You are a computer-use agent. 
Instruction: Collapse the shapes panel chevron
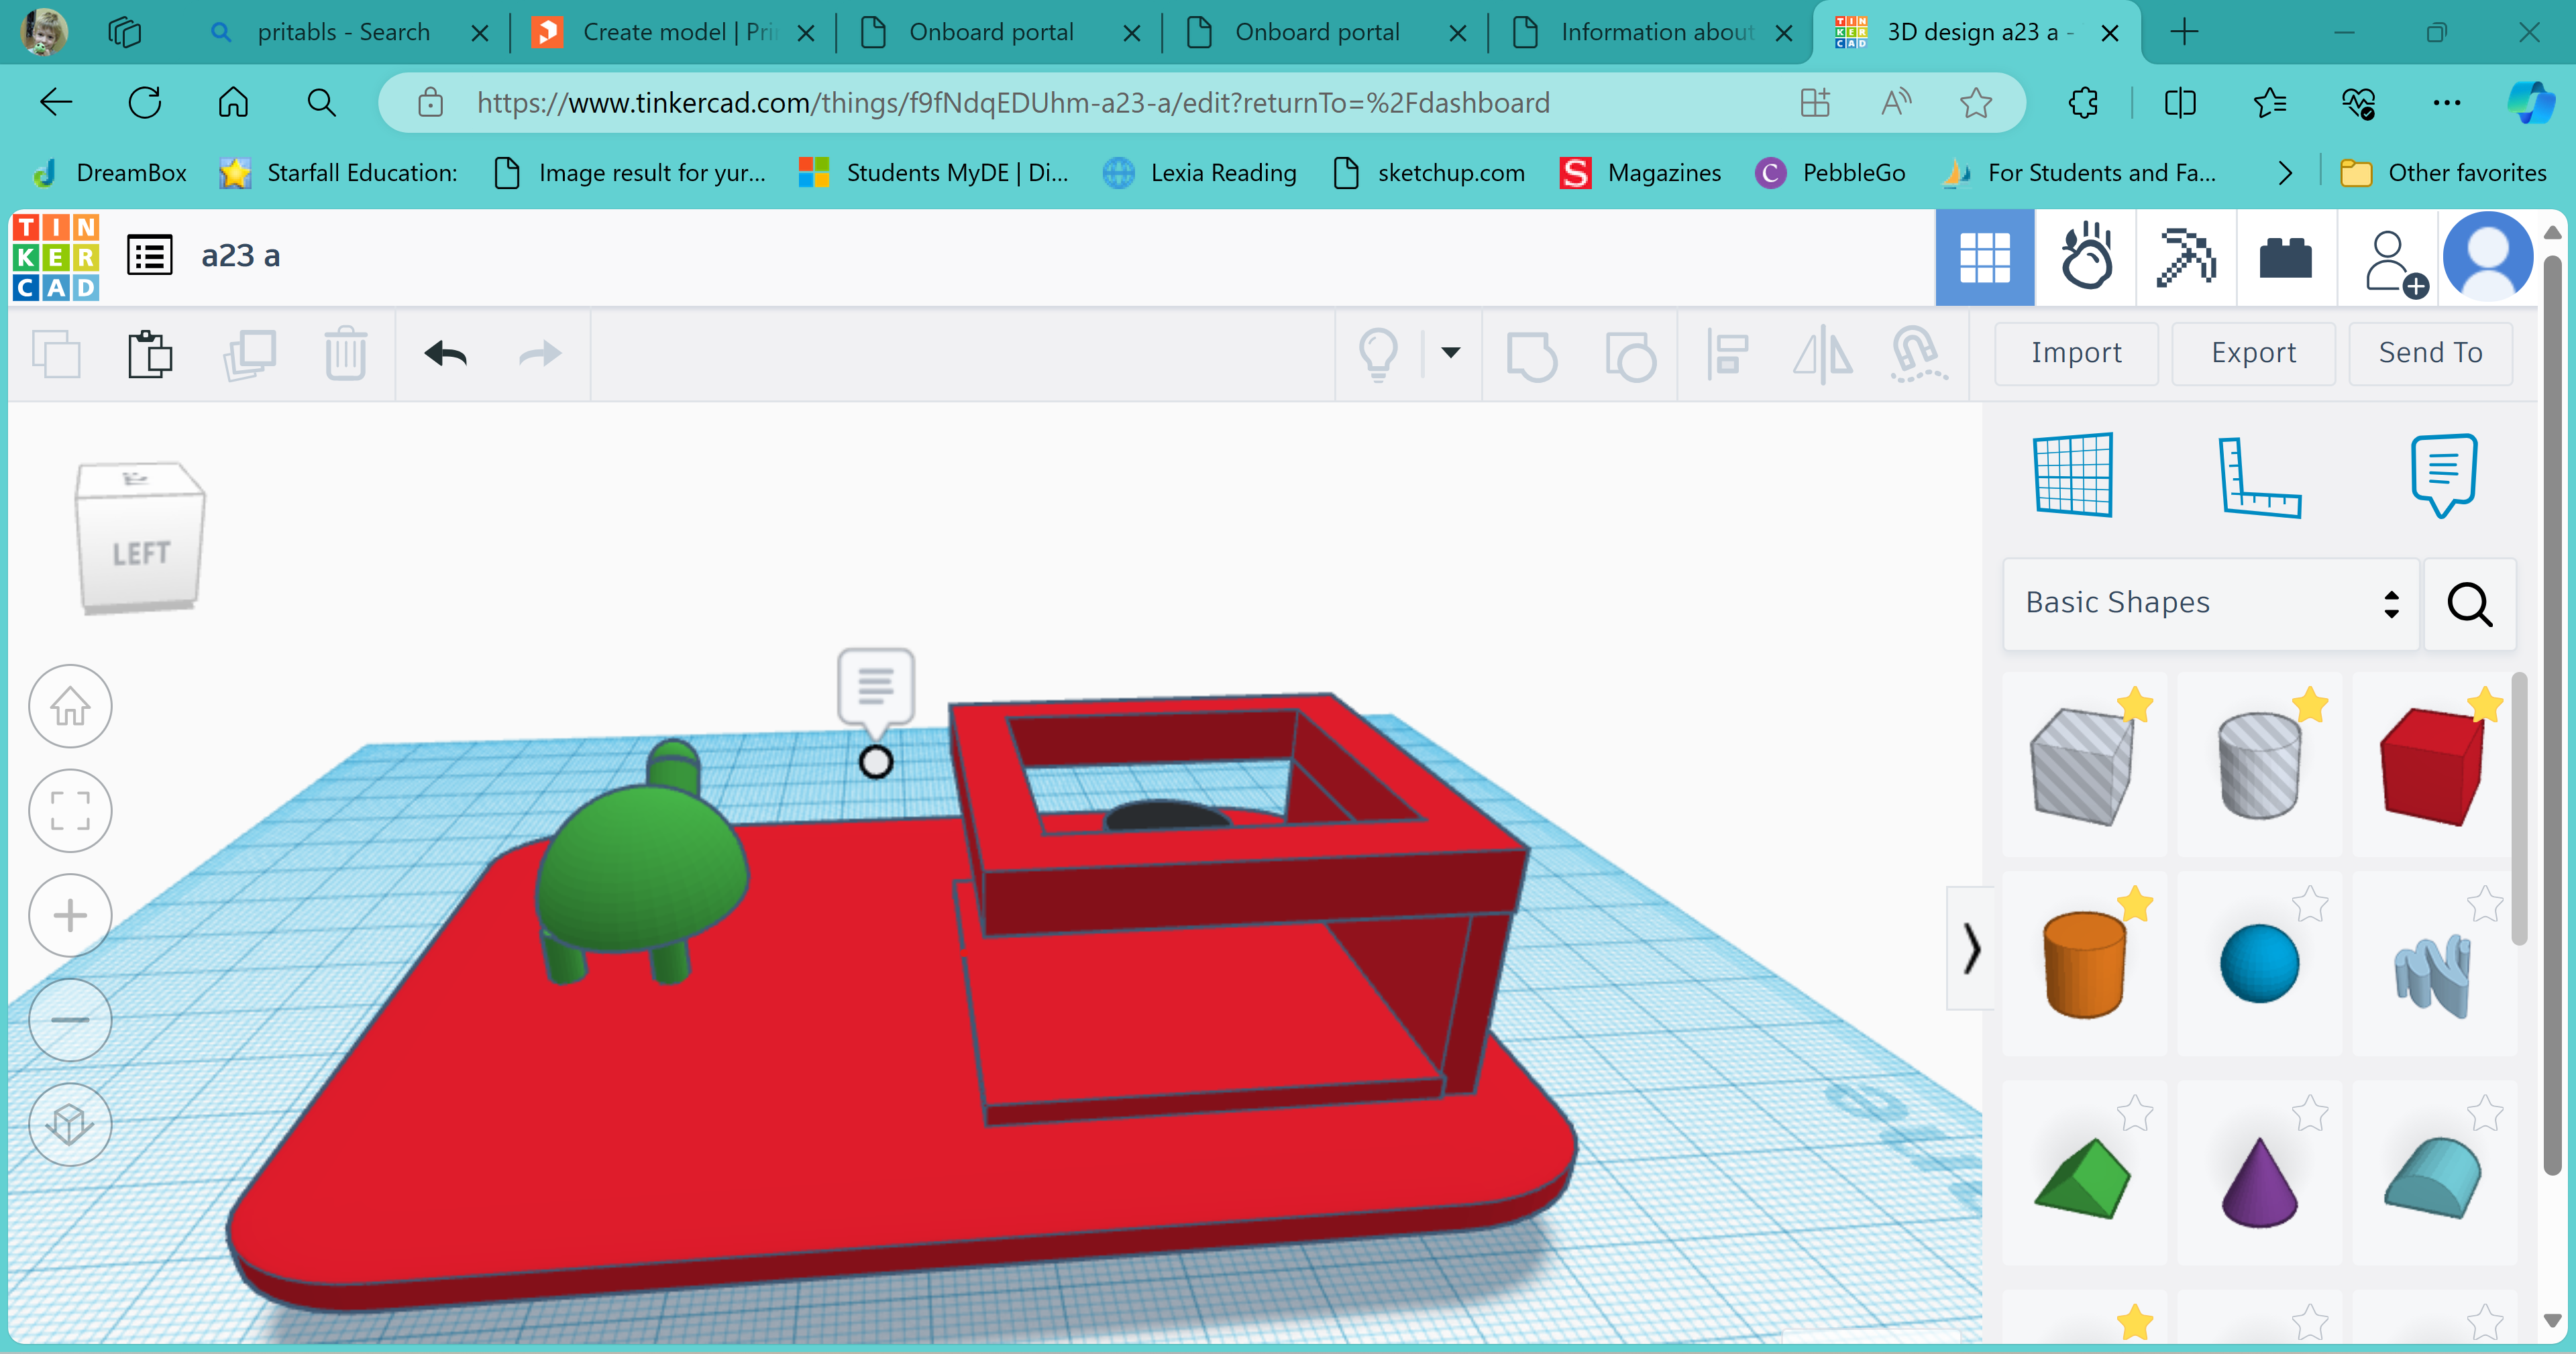1970,948
